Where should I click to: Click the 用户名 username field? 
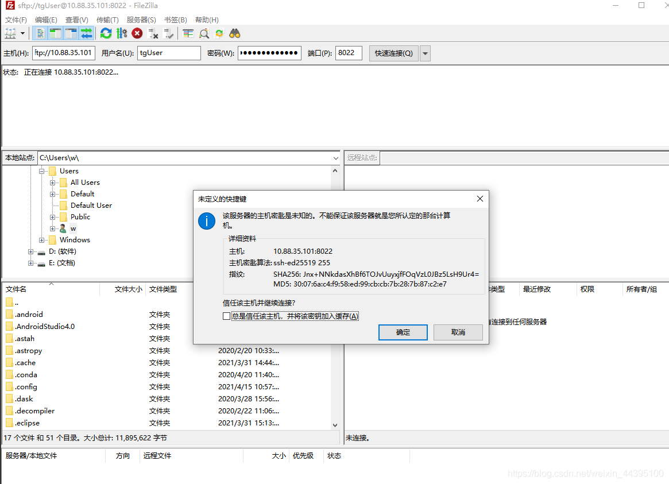coord(169,53)
